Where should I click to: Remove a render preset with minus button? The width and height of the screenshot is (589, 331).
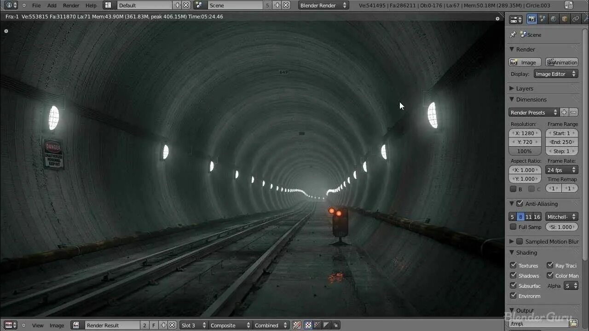[573, 112]
